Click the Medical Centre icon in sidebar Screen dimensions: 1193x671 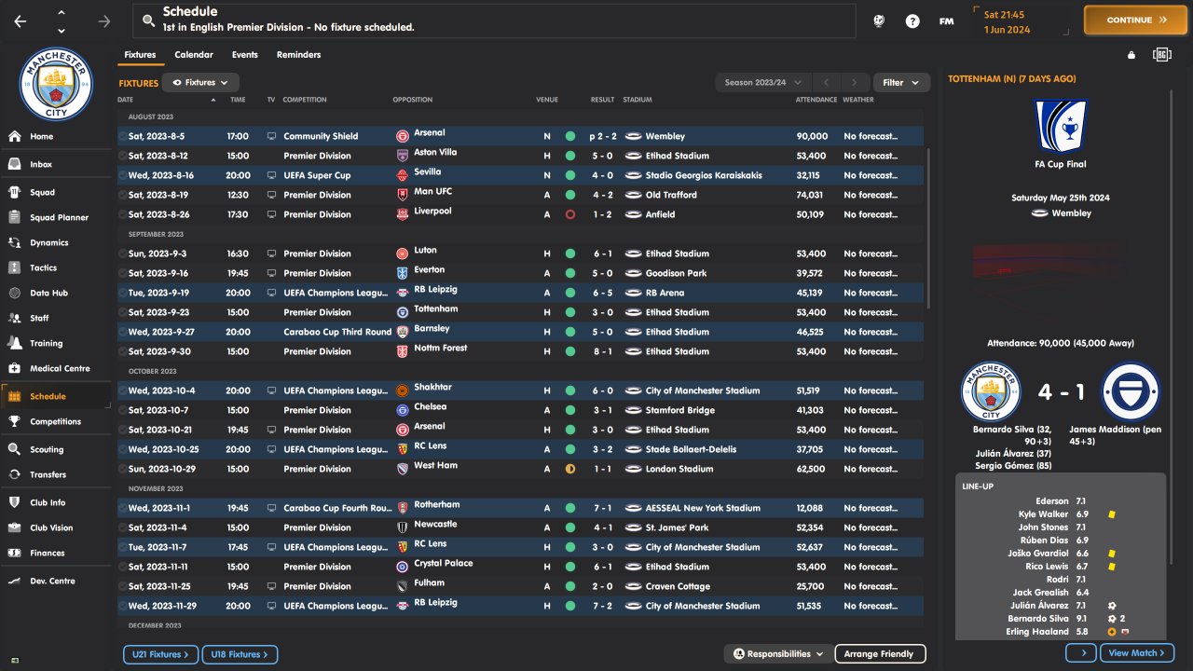15,368
